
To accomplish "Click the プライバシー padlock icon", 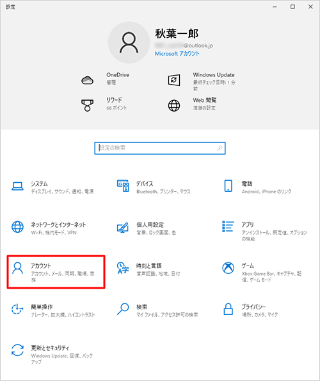I will point(228,309).
